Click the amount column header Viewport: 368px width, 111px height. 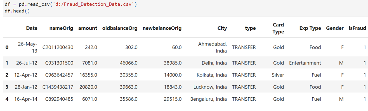click(x=88, y=28)
